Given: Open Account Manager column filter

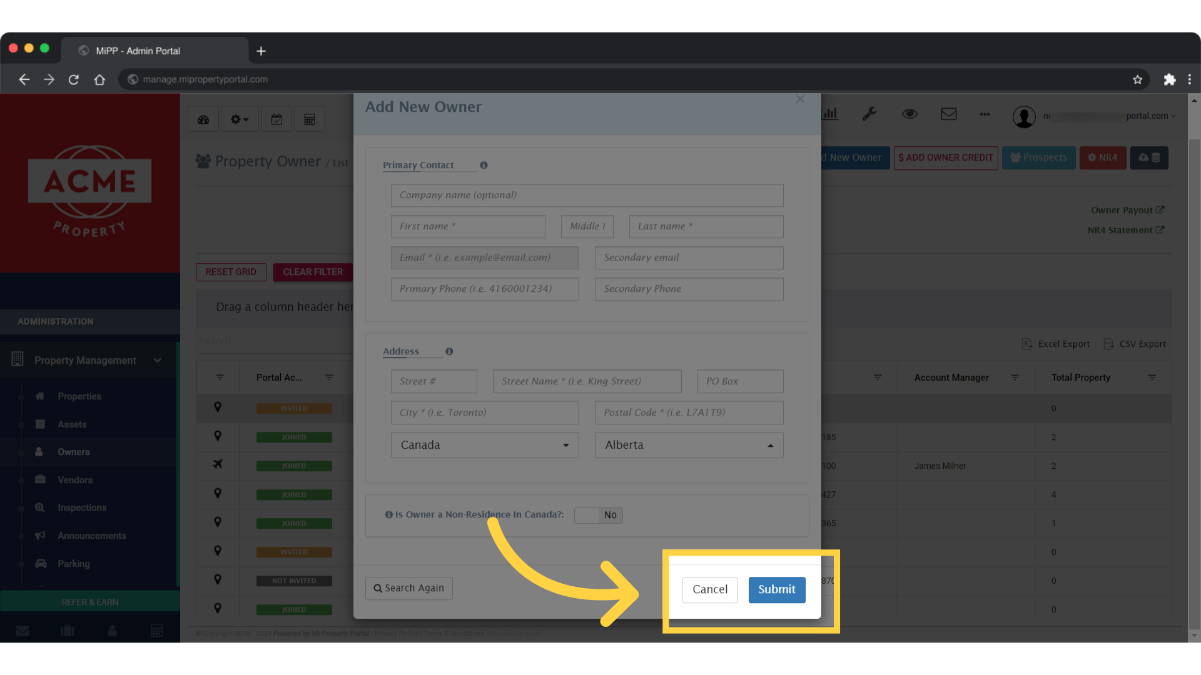Looking at the screenshot, I should coord(1015,377).
